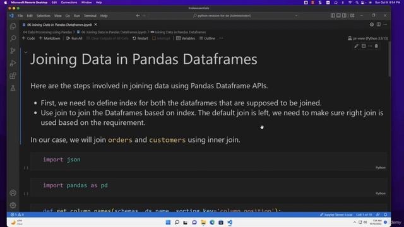Open the Explorer view in activity bar
The width and height of the screenshot is (404, 227).
(13, 26)
